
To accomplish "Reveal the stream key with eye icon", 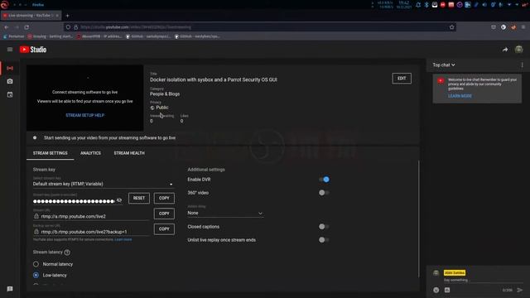I will (x=119, y=200).
